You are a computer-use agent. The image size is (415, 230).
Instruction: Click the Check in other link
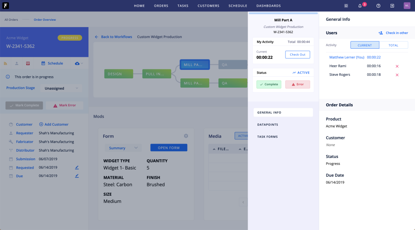click(393, 33)
